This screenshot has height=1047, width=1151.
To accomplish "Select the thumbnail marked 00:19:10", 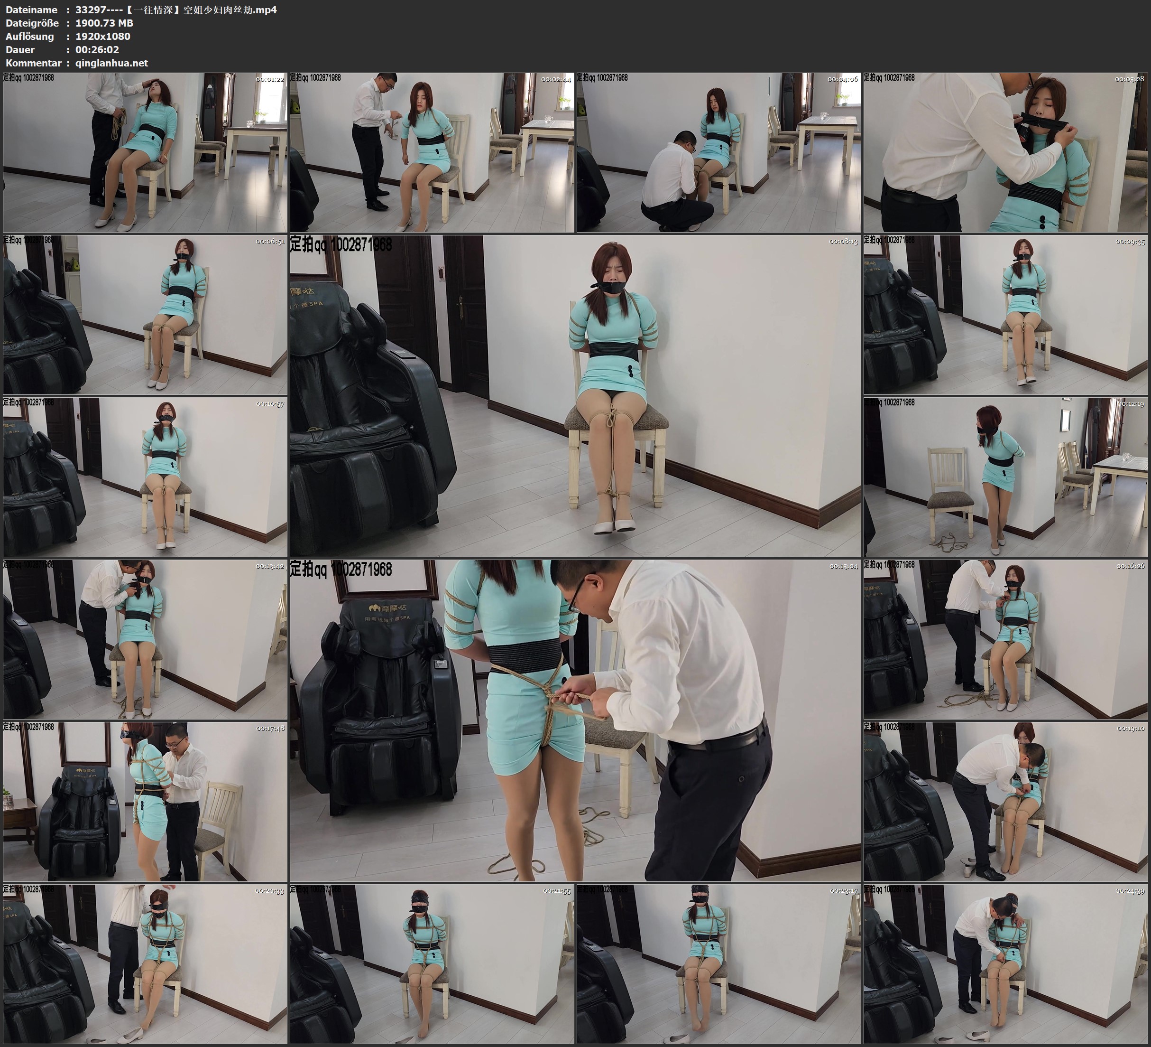I will coord(1005,801).
